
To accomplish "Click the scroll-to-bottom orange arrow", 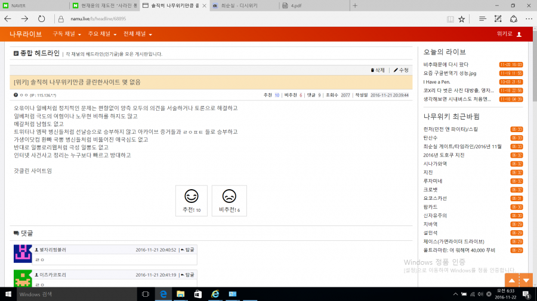I will click(525, 280).
